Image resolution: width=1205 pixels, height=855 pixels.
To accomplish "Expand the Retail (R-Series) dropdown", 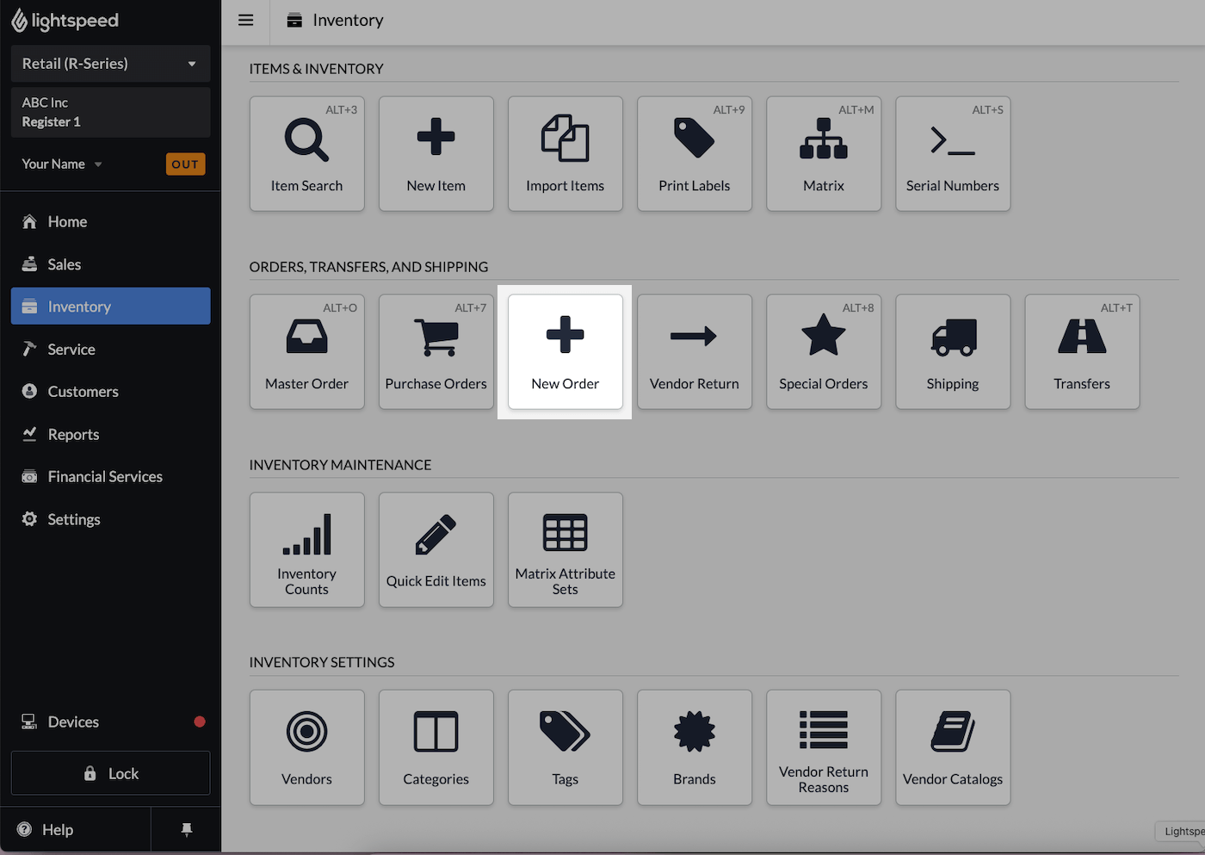I will click(x=109, y=63).
